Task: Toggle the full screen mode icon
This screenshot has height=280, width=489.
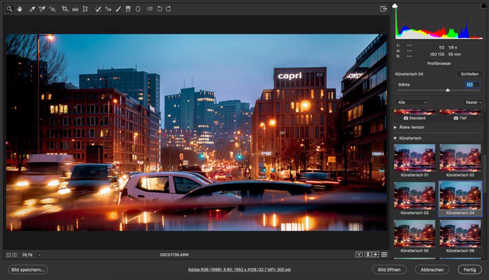Action: [x=383, y=9]
